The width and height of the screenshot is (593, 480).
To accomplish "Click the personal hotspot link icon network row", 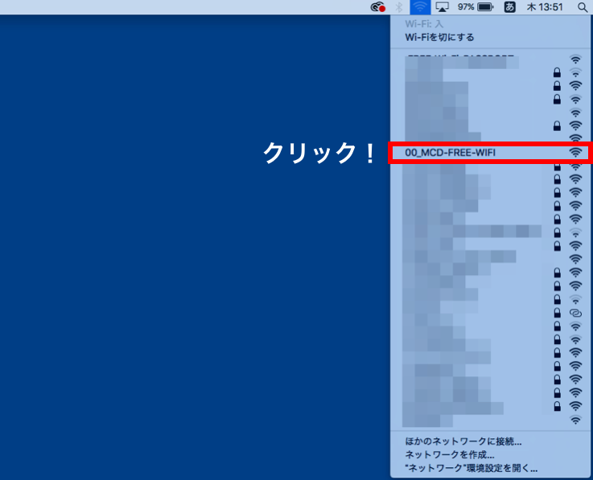I will pos(490,313).
